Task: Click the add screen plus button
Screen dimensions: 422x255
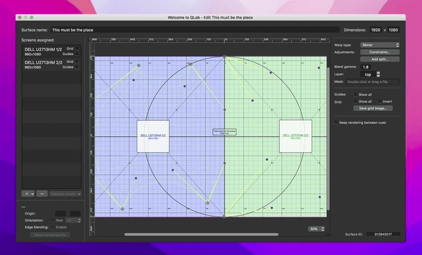Action: click(28, 194)
